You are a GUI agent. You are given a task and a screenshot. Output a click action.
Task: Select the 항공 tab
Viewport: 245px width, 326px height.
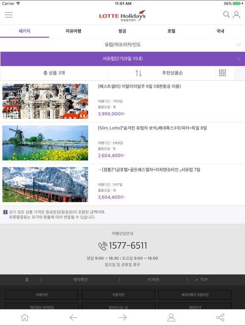pos(122,31)
